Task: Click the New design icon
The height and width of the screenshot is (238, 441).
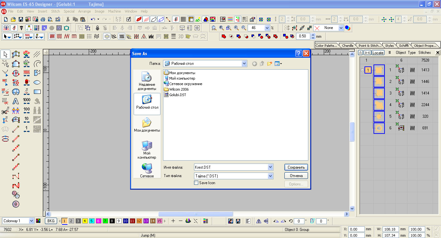Action: coord(5,19)
